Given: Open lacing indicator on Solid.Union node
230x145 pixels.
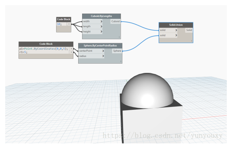Looking at the screenshot, I should (192, 41).
